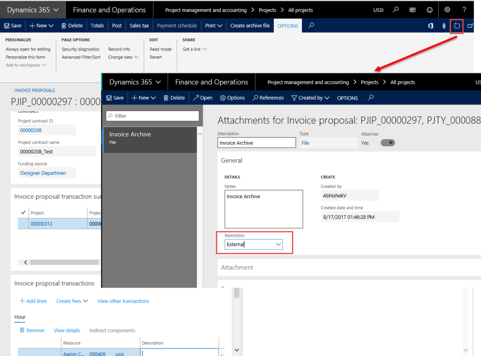Image resolution: width=481 pixels, height=356 pixels.
Task: Select OPTIONS tab in back window
Action: pos(288,26)
